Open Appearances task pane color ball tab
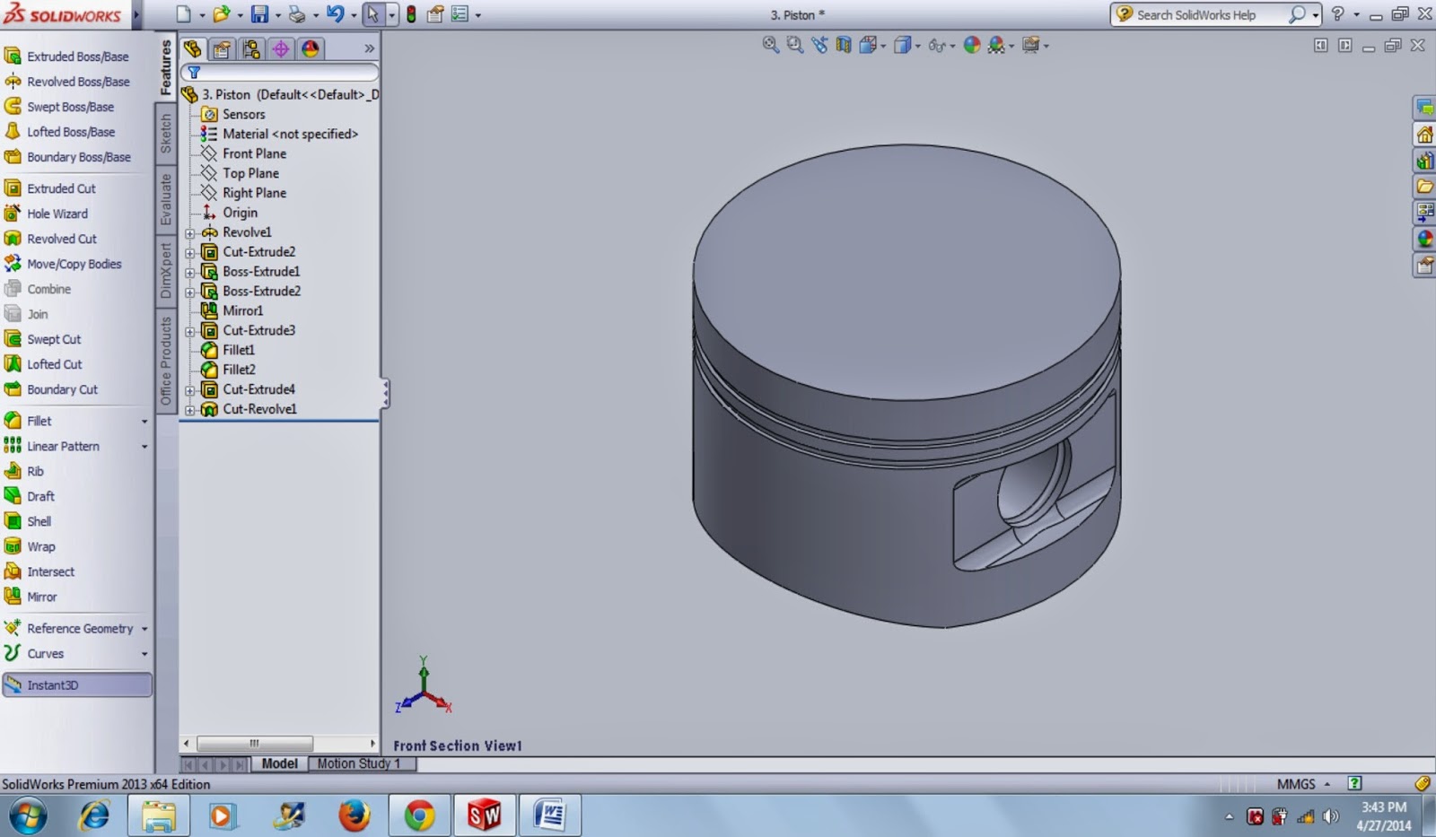 point(1424,239)
